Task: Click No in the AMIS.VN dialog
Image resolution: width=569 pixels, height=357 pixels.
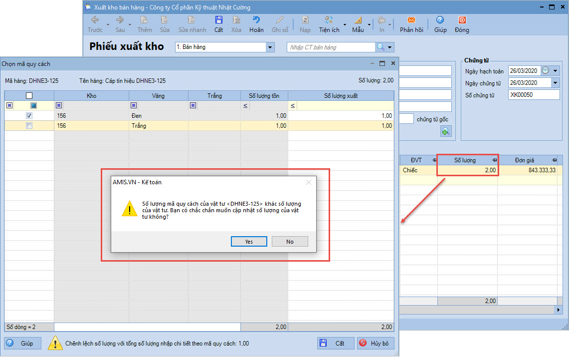Action: click(290, 242)
